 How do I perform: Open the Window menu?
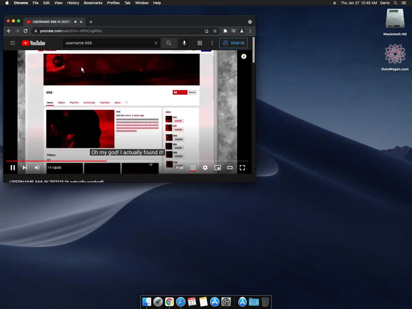(x=142, y=3)
